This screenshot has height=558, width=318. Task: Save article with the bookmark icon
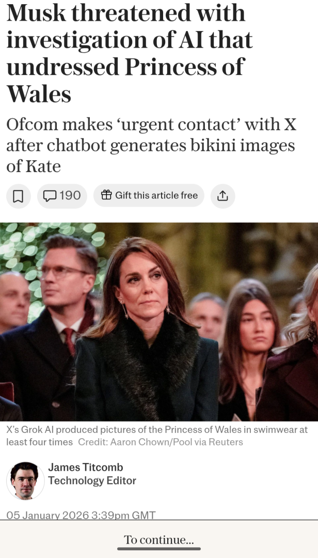[18, 196]
